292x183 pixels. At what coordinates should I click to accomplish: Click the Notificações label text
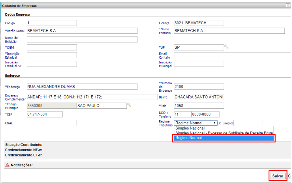(x=22, y=165)
